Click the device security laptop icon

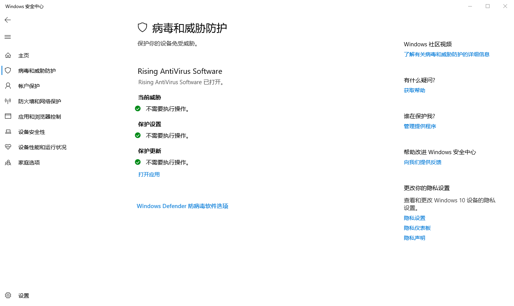(x=8, y=132)
